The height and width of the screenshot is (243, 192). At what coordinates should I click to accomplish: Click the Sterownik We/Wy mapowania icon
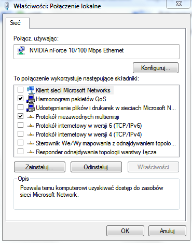coord(31,143)
